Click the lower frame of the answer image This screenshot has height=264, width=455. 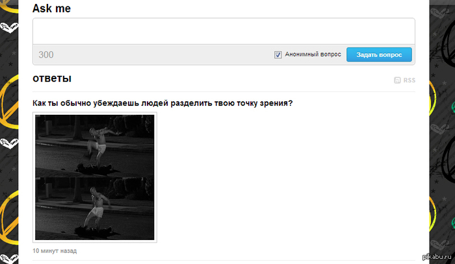tap(95, 209)
